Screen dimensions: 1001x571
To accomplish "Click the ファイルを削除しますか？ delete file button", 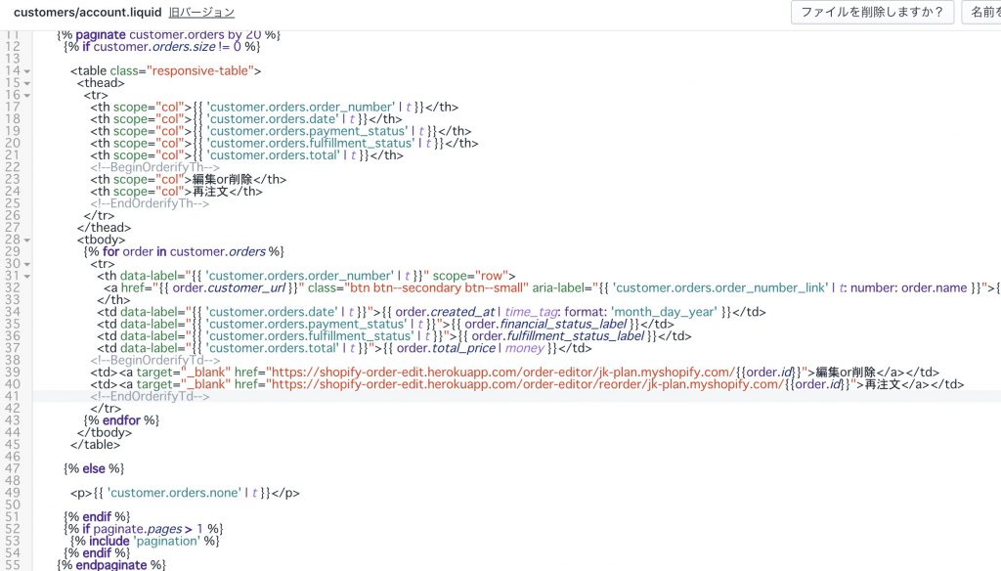I will (x=872, y=12).
